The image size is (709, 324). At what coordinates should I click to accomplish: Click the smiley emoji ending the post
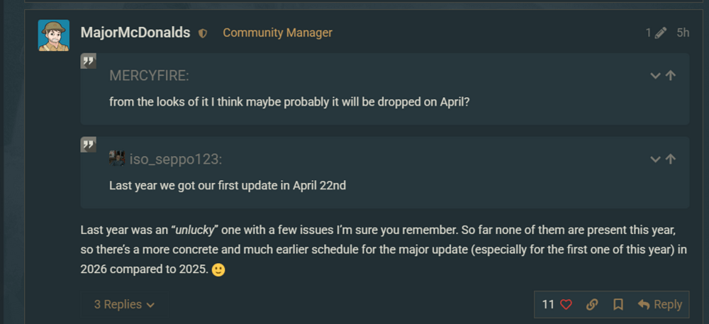(218, 271)
